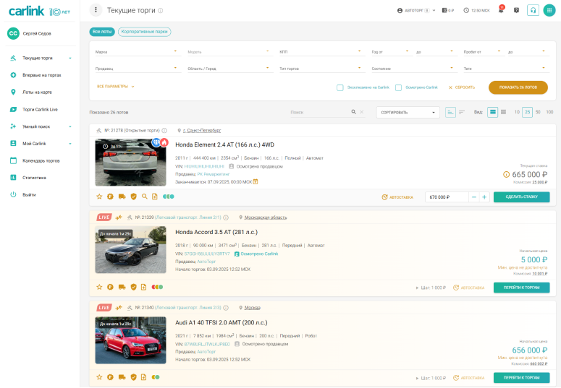Open the notifications bell
The height and width of the screenshot is (388, 561).
click(x=501, y=10)
